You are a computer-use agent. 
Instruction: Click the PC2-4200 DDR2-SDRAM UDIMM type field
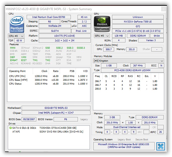pyautogui.click(x=132, y=70)
